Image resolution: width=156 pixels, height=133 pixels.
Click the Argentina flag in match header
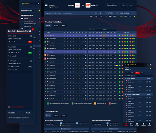(x=46, y=6)
